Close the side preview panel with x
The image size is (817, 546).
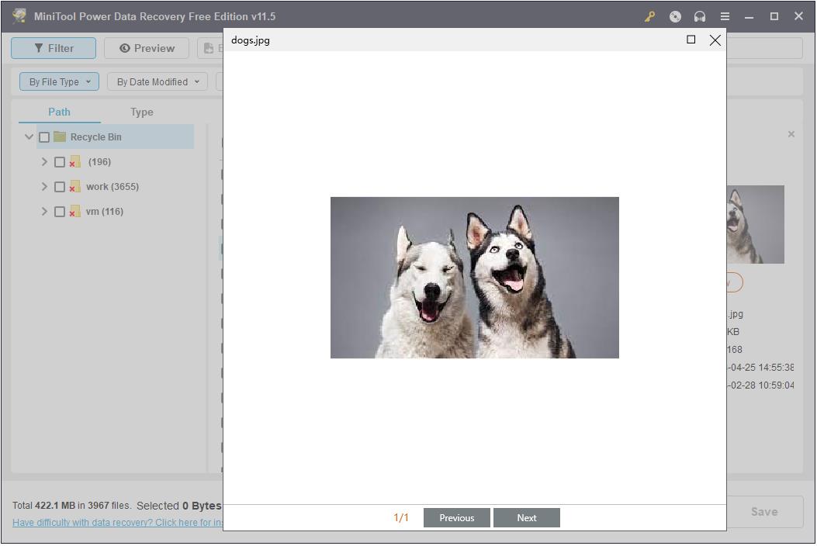(791, 134)
